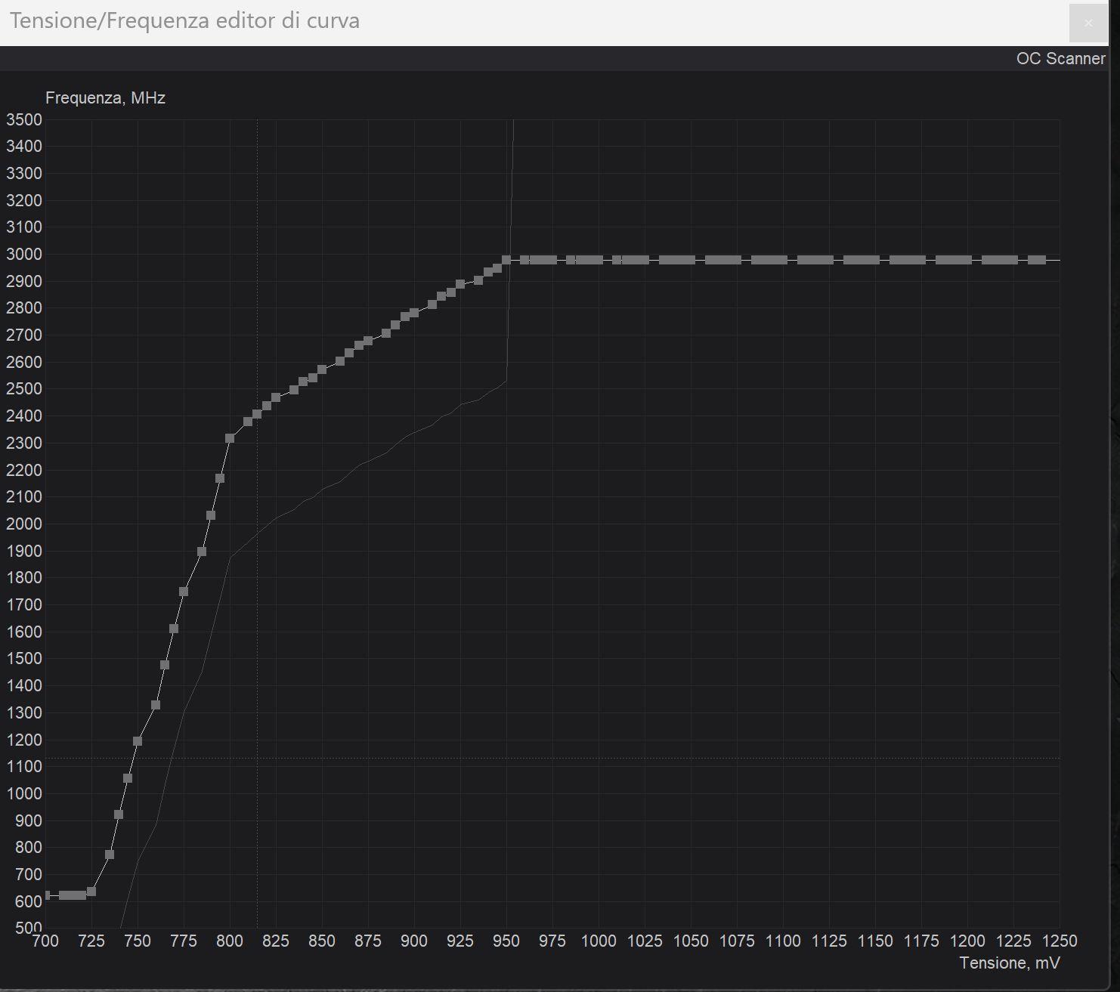The width and height of the screenshot is (1120, 992).
Task: Click the 825 voltage axis label
Action: (276, 941)
